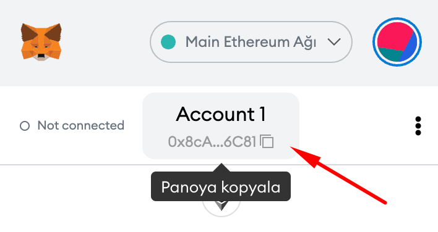This screenshot has width=438, height=232.
Task: Click the MetaMask fox logo
Action: [x=41, y=42]
